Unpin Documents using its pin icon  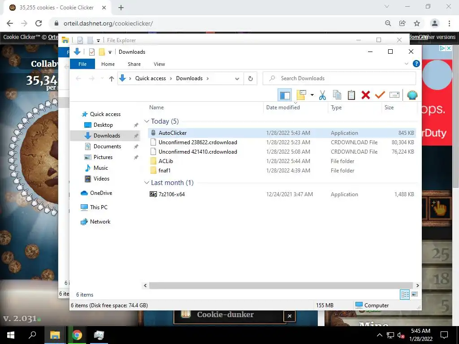point(136,146)
